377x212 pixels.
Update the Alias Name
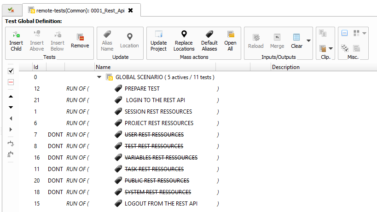[x=107, y=41]
